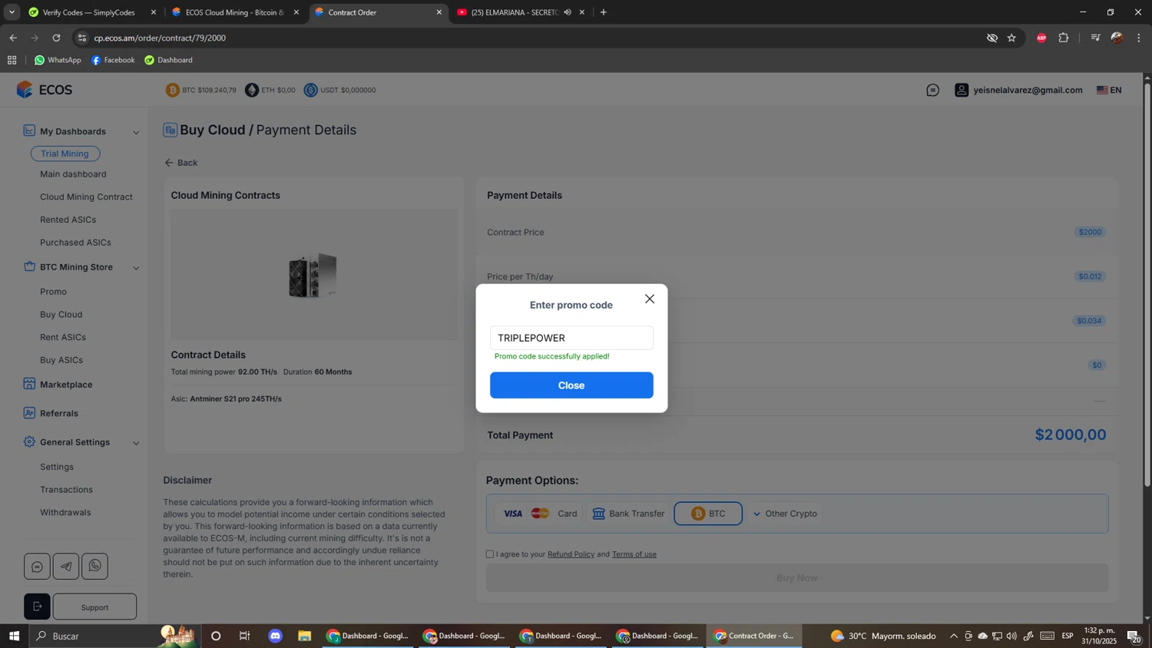The height and width of the screenshot is (648, 1152).
Task: Open a new browser tab
Action: point(604,12)
